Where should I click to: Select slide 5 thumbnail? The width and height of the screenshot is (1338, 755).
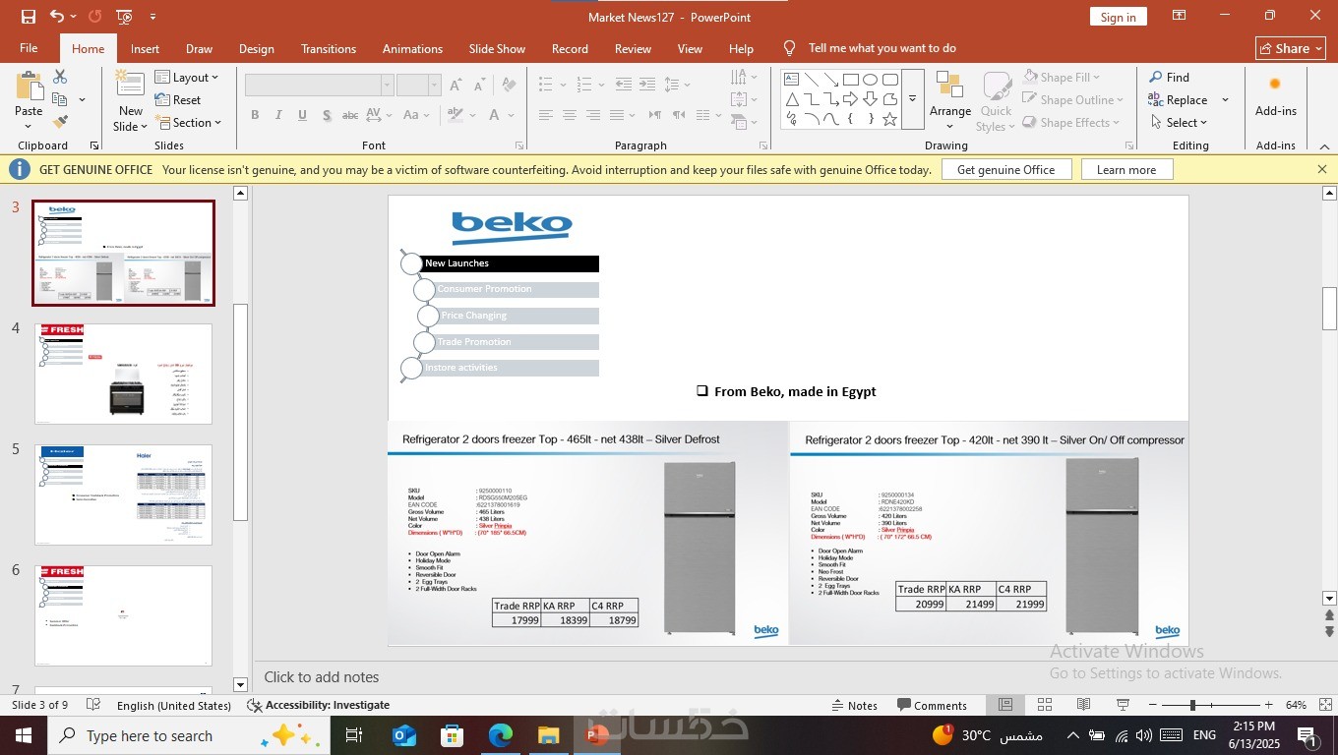[x=123, y=495]
